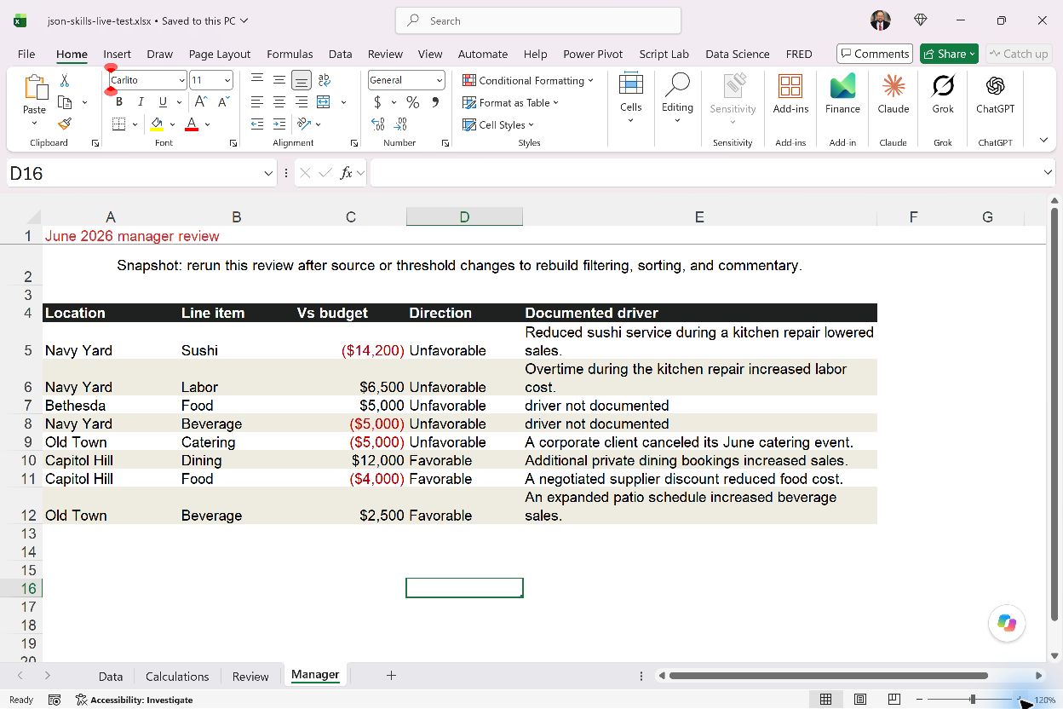The height and width of the screenshot is (709, 1063).
Task: Open the Formulas ribbon tab
Action: [290, 54]
